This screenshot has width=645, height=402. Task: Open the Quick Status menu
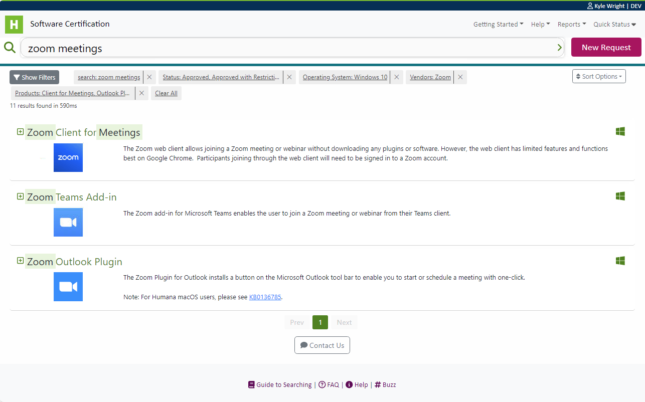click(615, 24)
